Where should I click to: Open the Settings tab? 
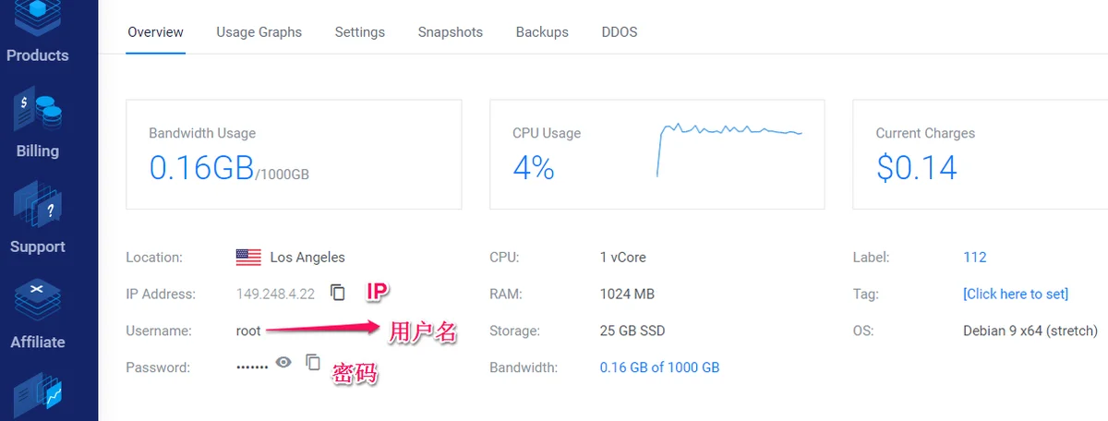point(359,31)
